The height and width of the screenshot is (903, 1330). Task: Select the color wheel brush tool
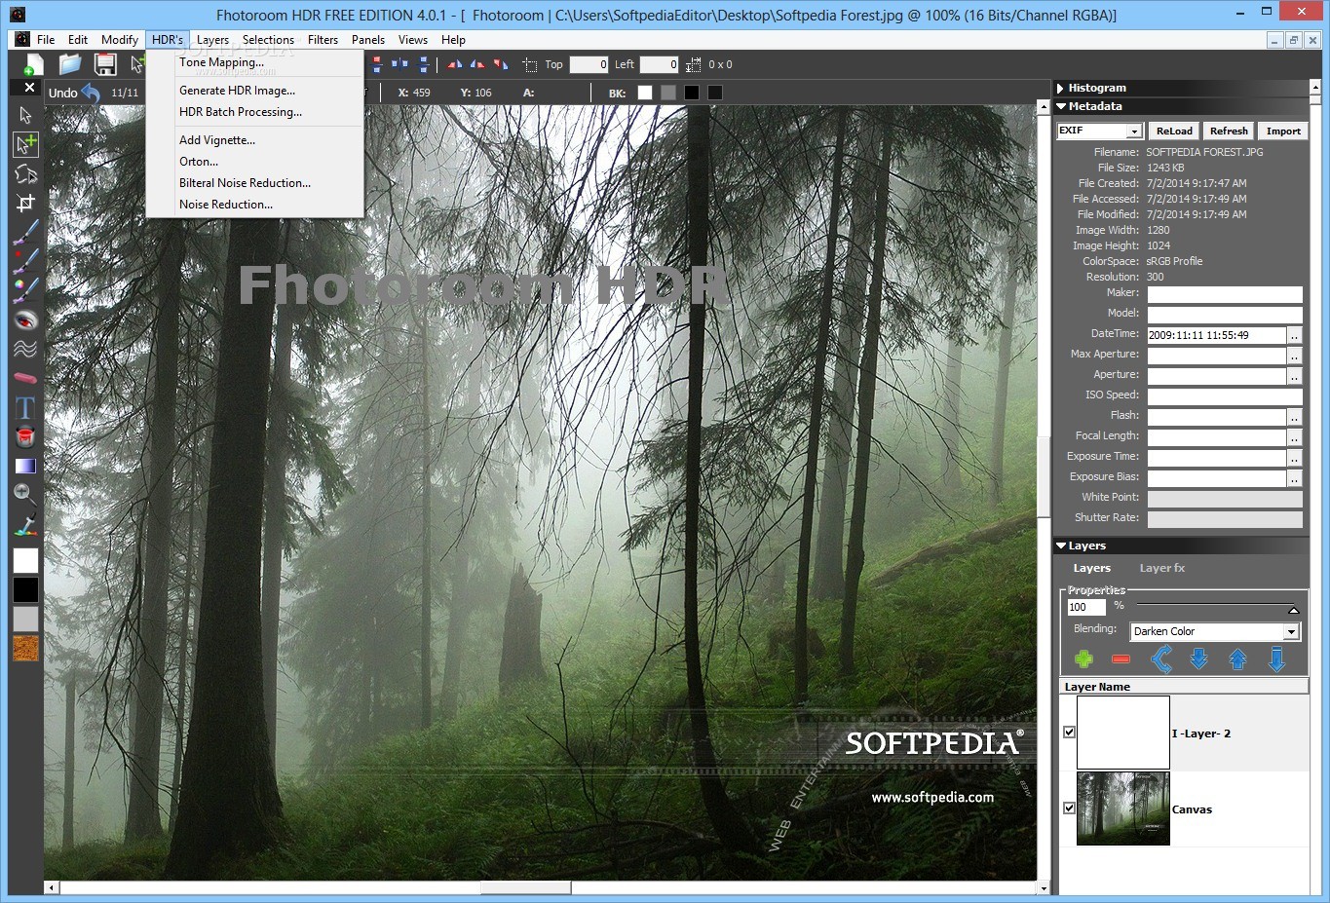[x=25, y=290]
